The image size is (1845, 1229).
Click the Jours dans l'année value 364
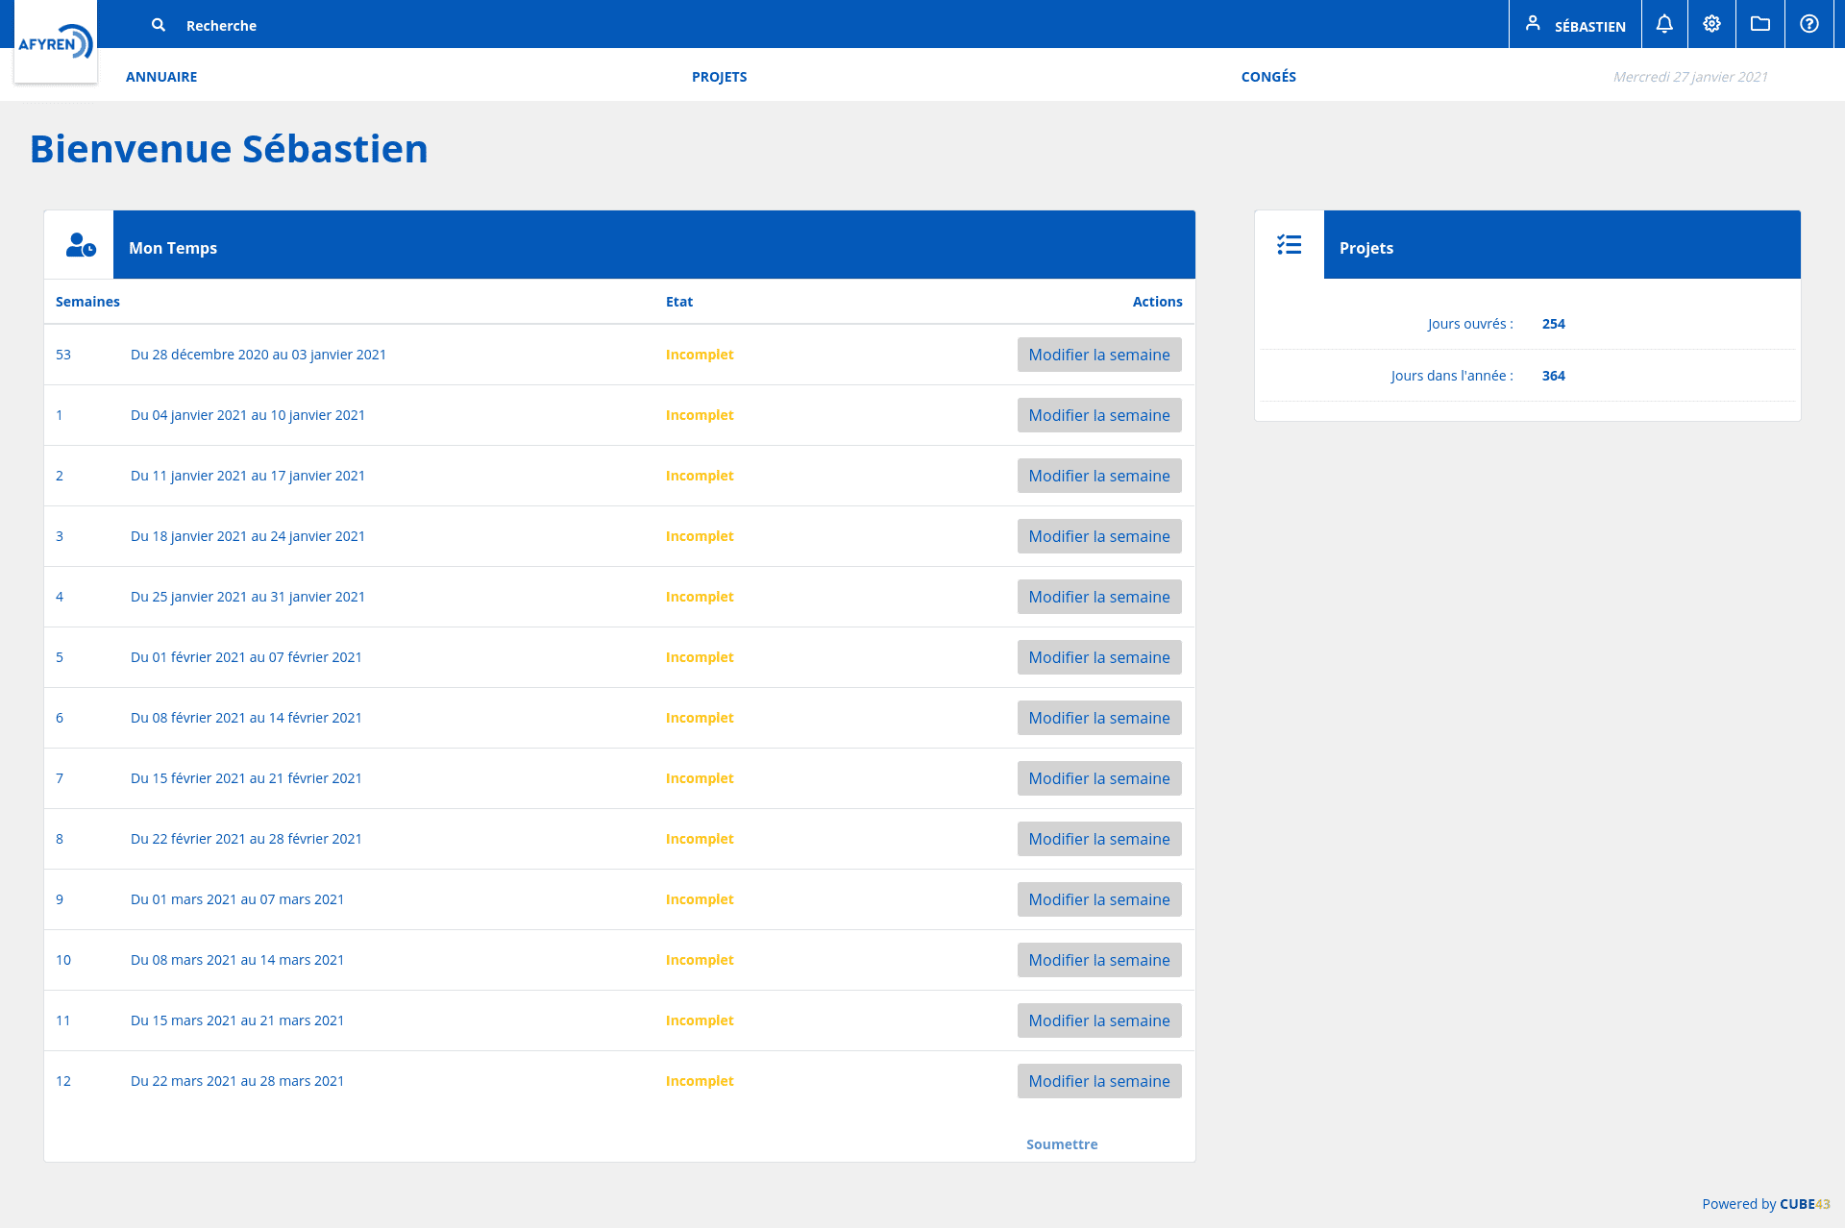click(x=1554, y=376)
